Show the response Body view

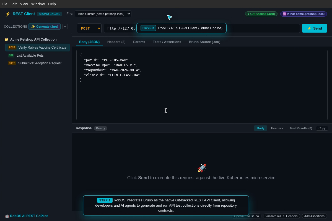[x=261, y=128]
